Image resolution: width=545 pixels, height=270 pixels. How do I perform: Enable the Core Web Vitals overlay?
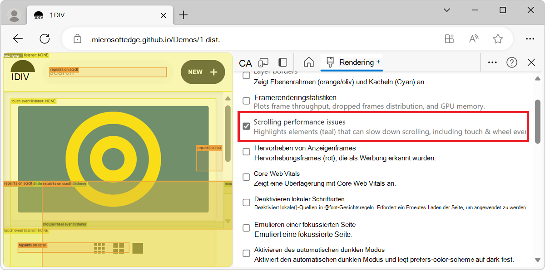(x=246, y=177)
